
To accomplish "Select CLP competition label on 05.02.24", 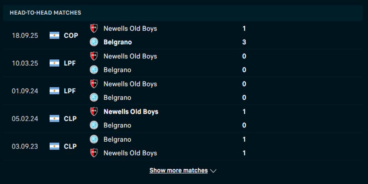I will coord(70,119).
